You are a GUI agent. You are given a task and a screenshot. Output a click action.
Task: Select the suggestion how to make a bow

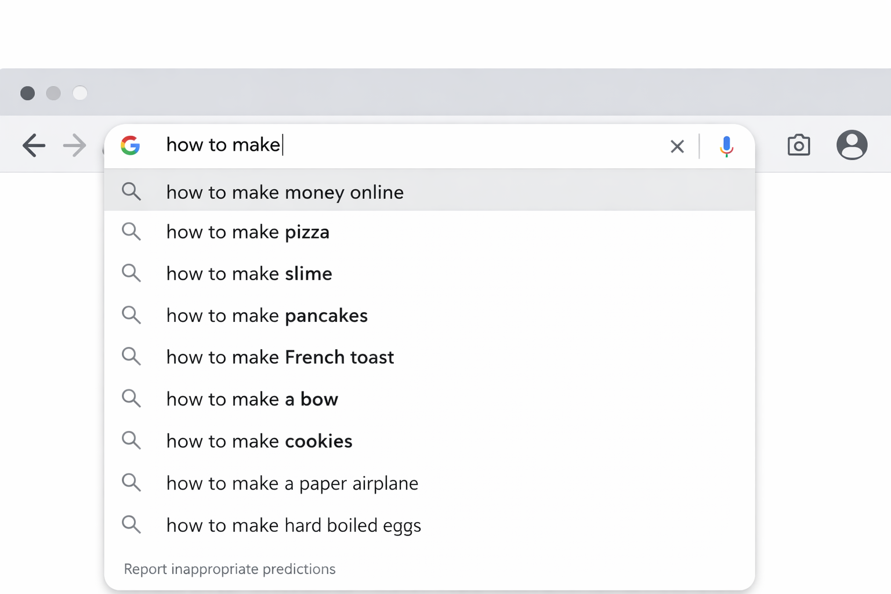[x=252, y=399]
